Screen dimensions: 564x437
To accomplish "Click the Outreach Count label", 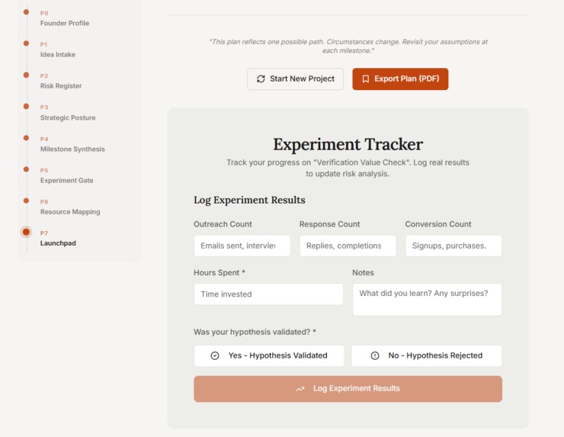I will [223, 224].
